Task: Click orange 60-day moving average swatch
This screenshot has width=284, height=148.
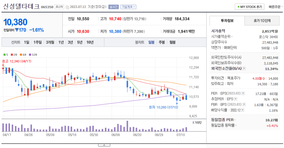Action: pyautogui.click(x=21, y=55)
